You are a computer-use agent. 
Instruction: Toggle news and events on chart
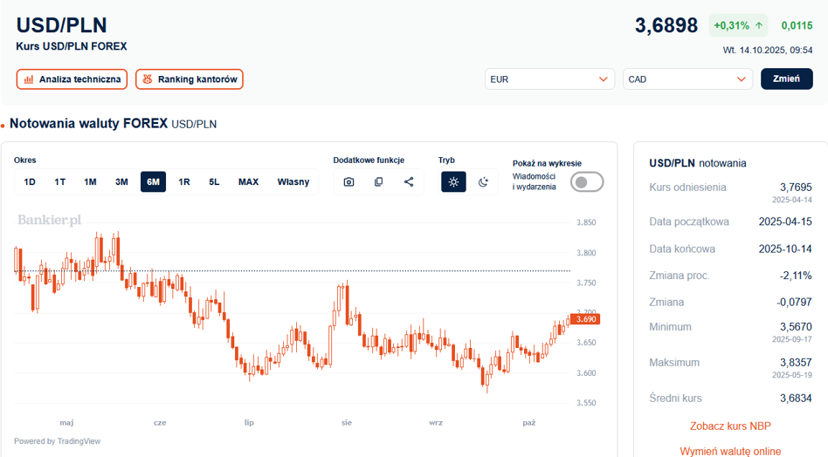[587, 182]
